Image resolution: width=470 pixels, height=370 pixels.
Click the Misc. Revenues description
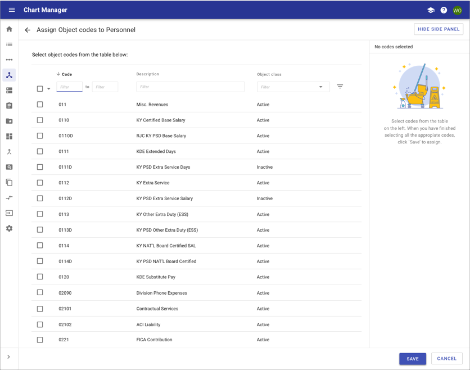click(x=152, y=105)
